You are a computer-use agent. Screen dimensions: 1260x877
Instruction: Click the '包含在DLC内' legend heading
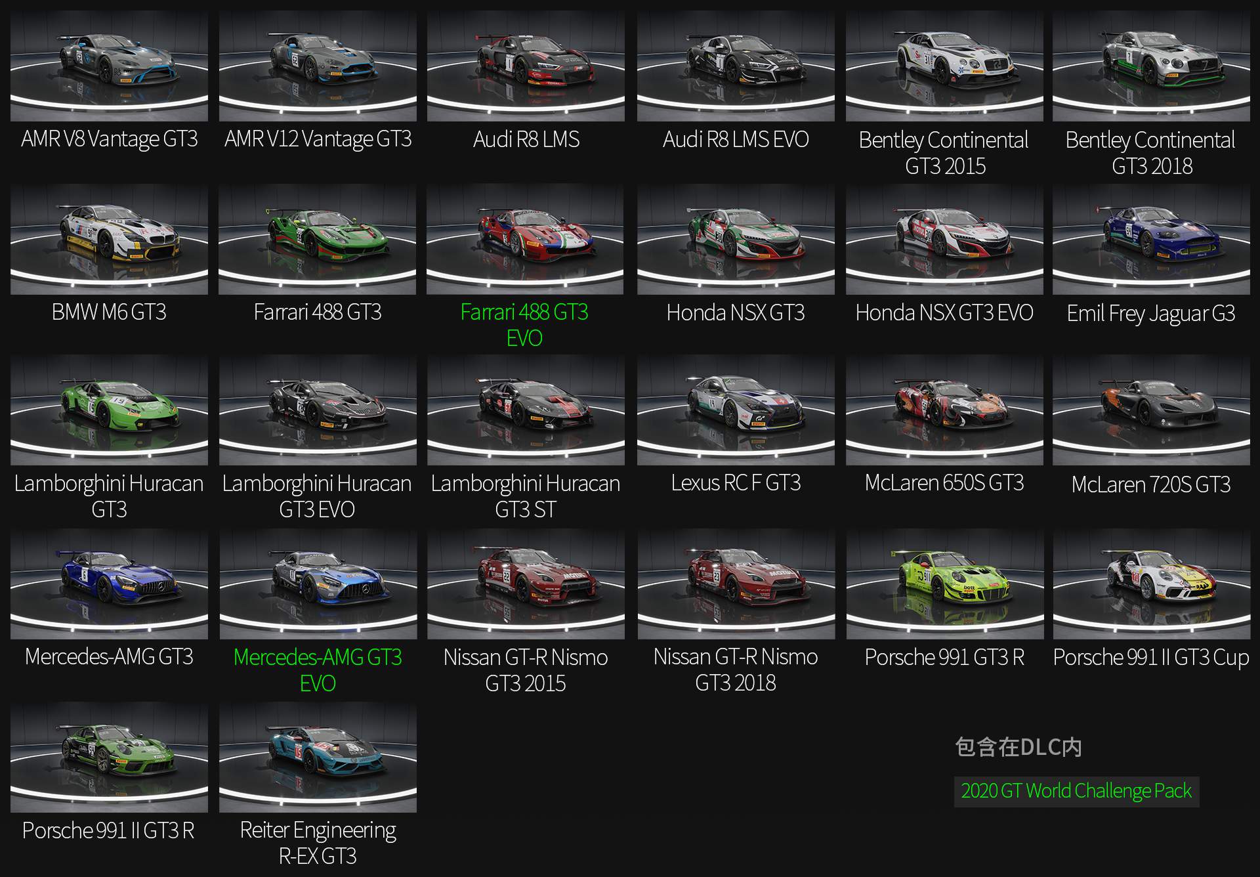coord(1018,747)
